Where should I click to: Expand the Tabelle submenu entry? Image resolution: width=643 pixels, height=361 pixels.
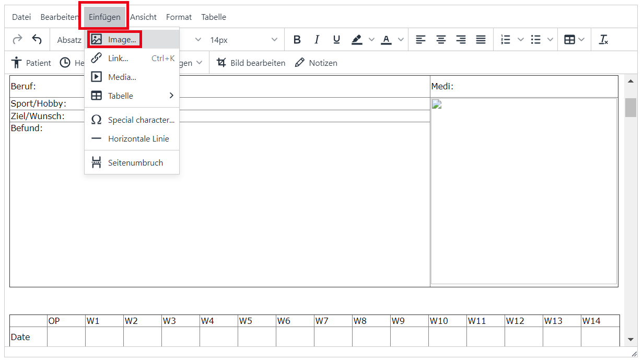133,96
